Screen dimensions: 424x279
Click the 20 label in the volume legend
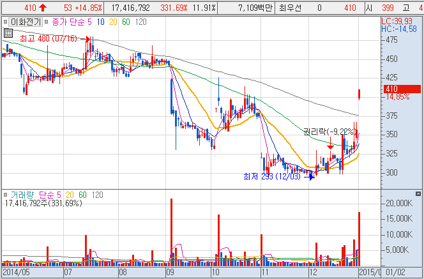coord(70,195)
